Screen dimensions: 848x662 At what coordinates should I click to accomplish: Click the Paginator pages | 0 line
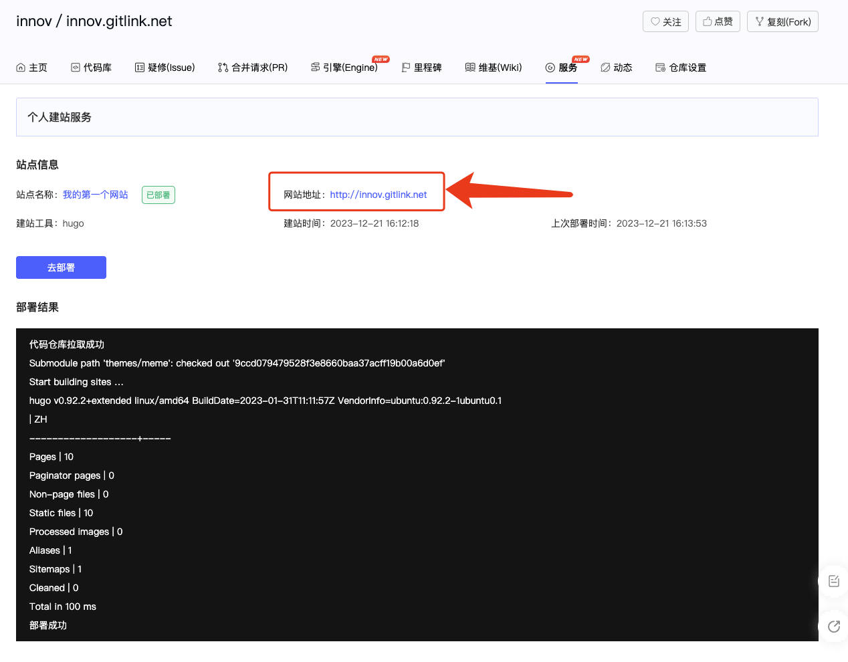click(x=72, y=475)
